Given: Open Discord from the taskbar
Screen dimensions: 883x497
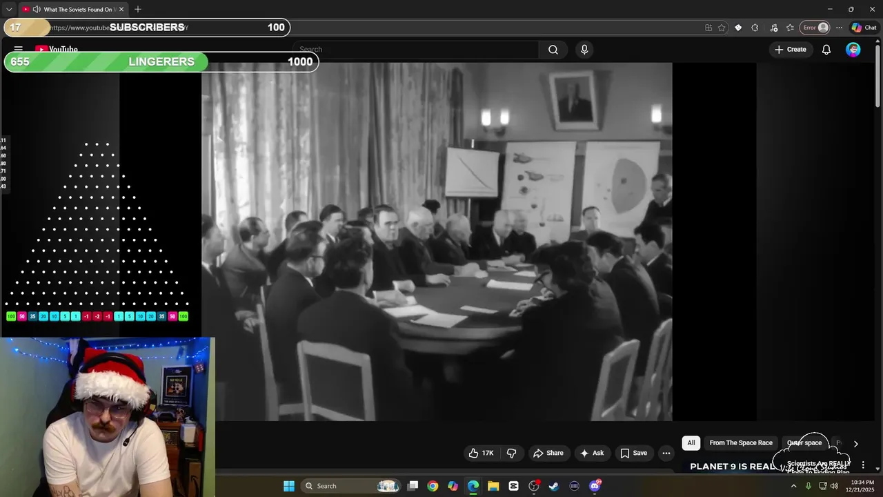Looking at the screenshot, I should [x=595, y=486].
